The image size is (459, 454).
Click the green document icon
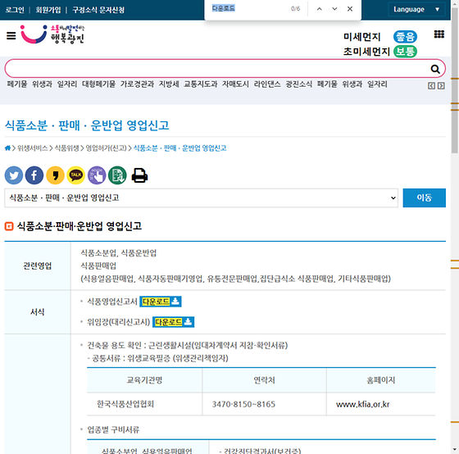click(117, 175)
